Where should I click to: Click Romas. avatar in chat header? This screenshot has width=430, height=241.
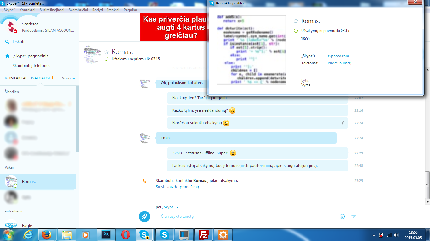[92, 55]
